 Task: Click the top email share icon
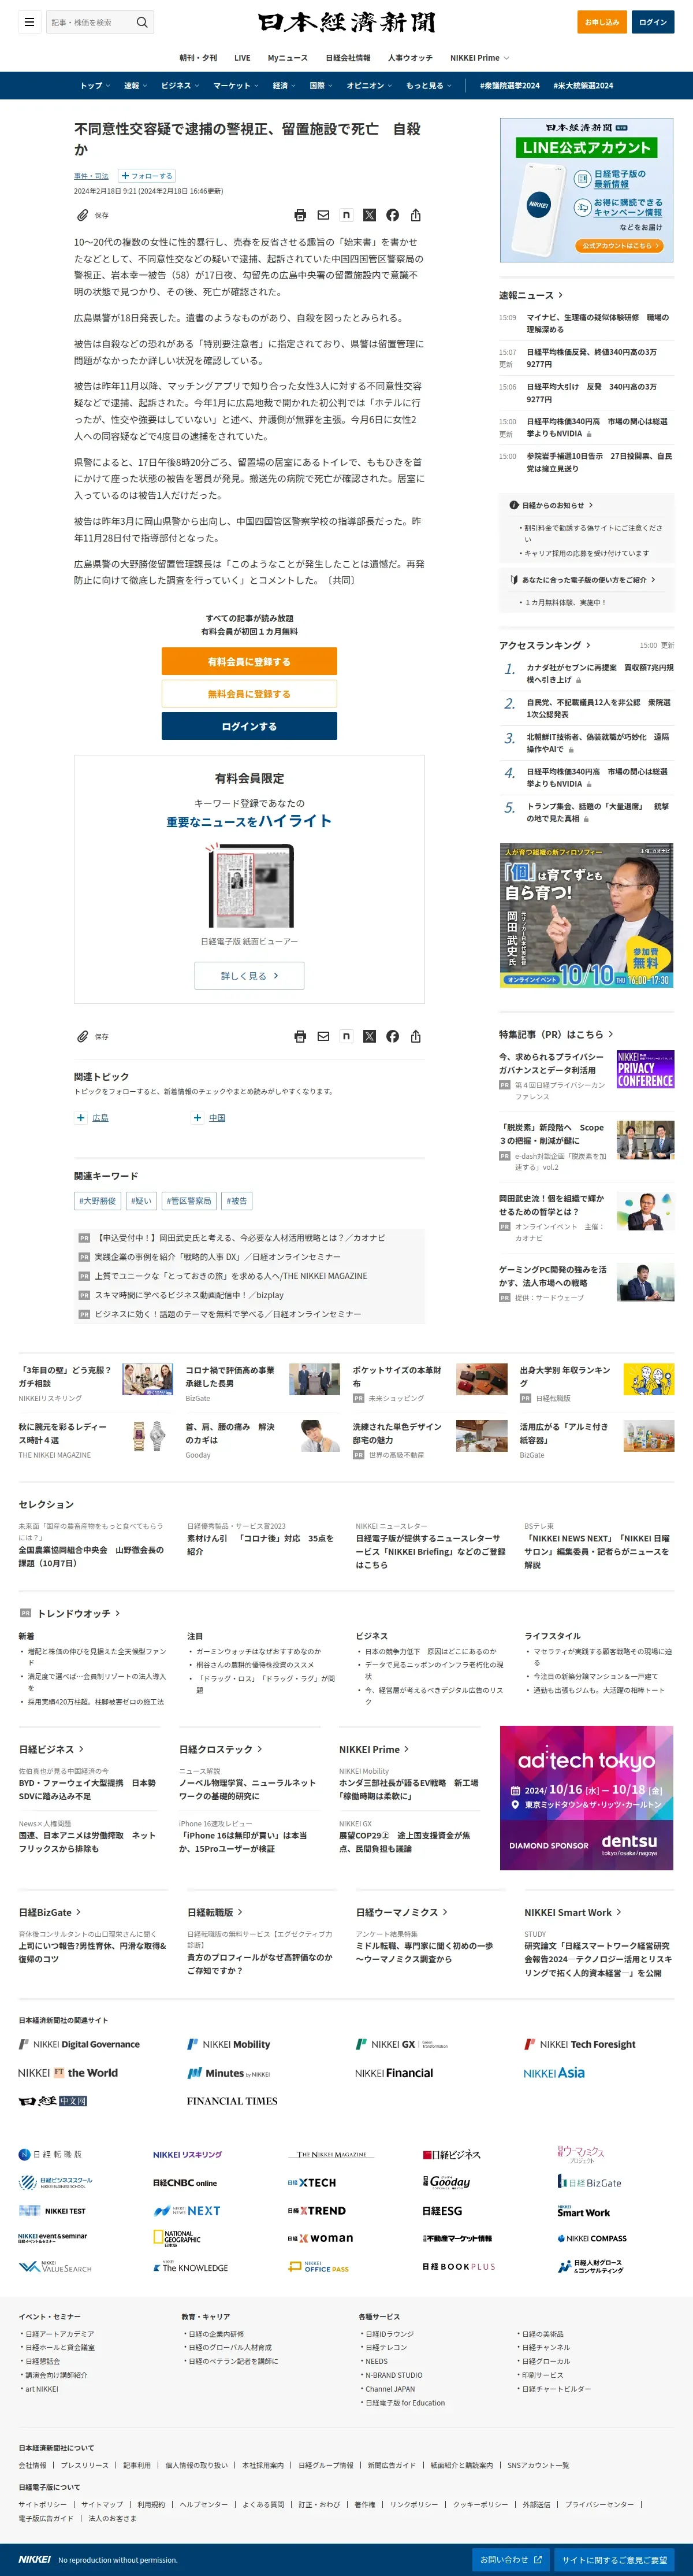coord(323,215)
